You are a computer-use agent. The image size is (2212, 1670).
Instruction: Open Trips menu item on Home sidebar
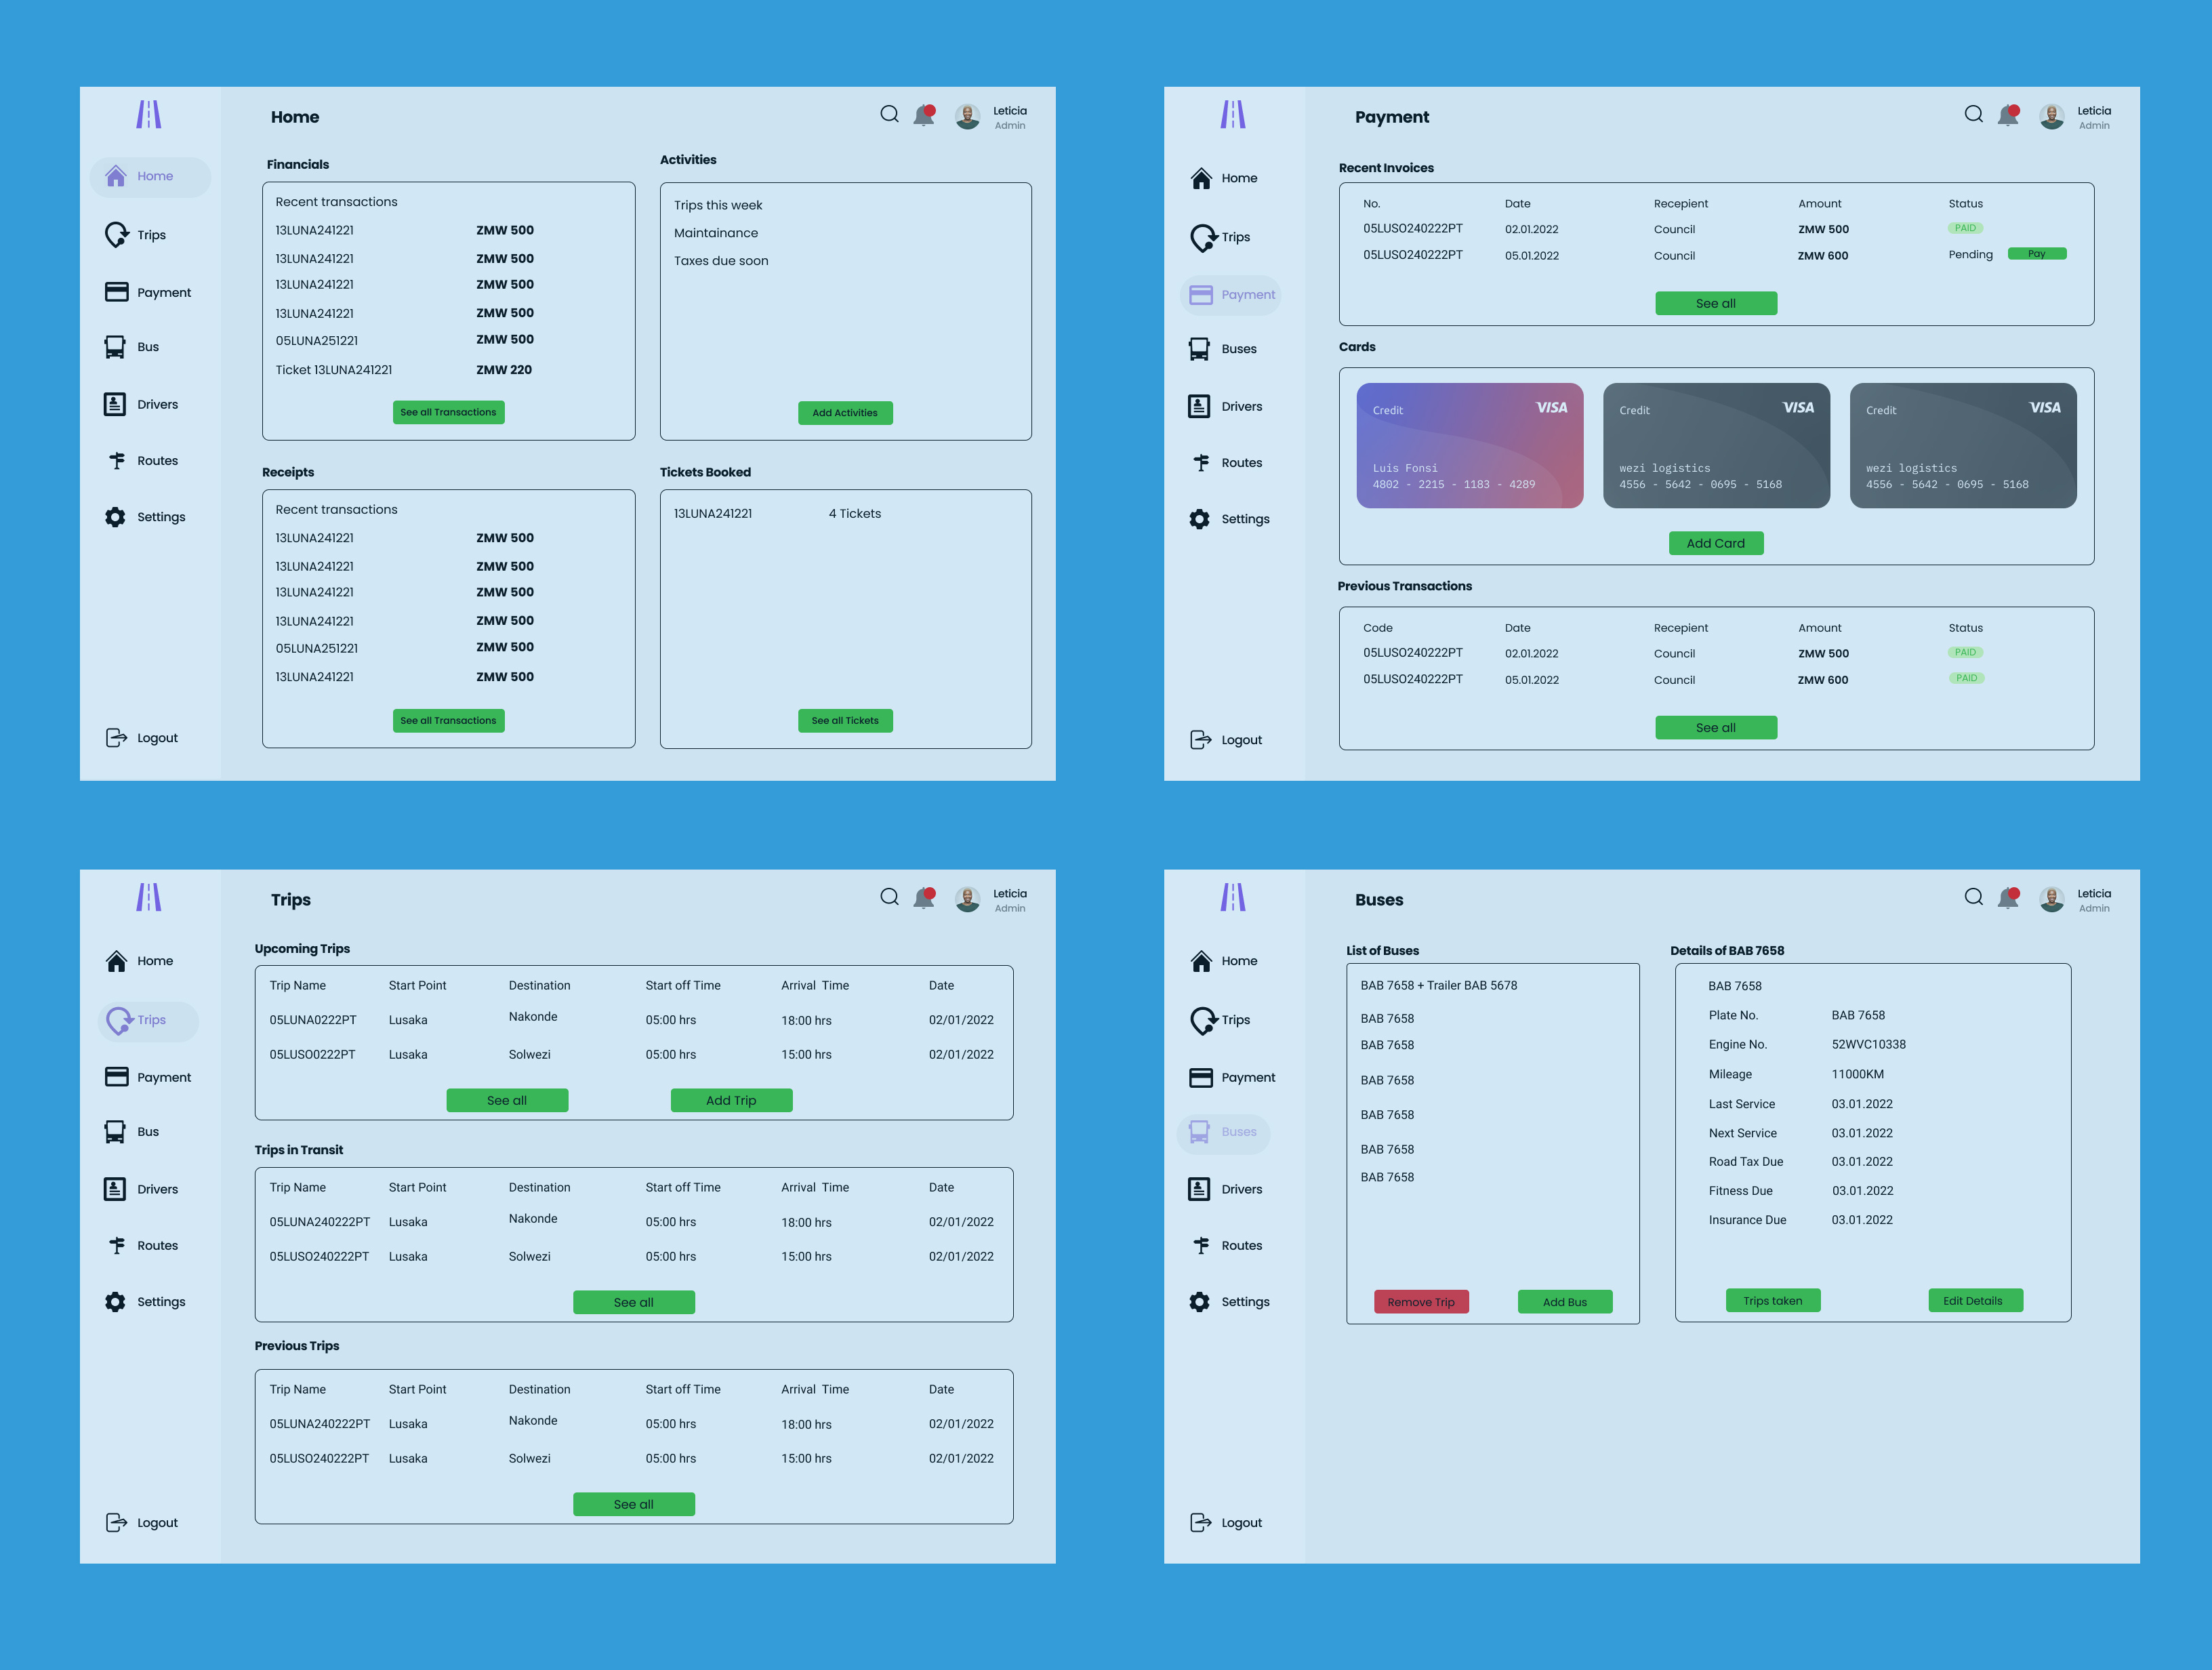151,235
